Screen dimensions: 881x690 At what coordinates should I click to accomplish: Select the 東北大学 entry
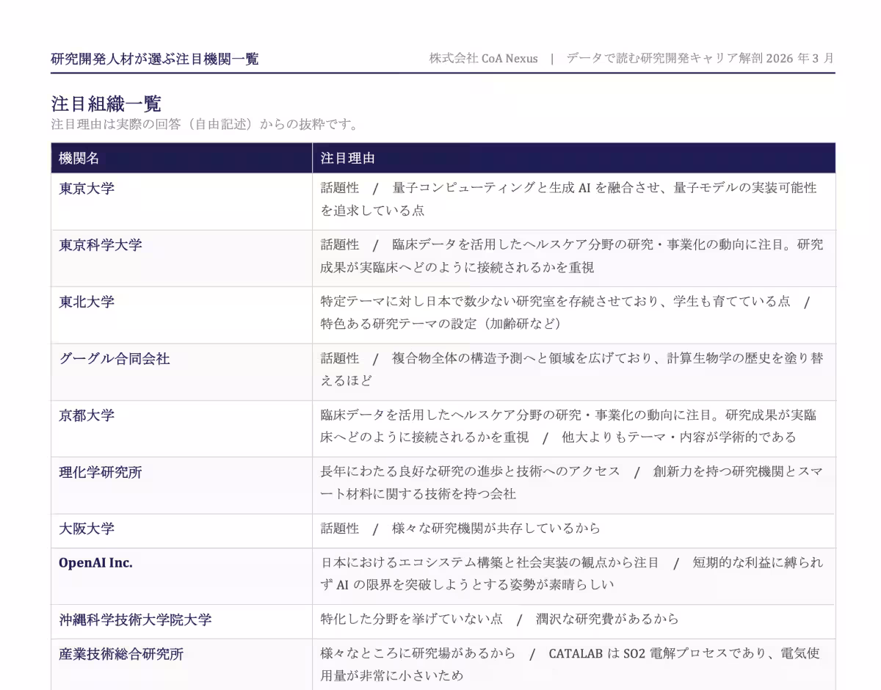click(x=87, y=302)
